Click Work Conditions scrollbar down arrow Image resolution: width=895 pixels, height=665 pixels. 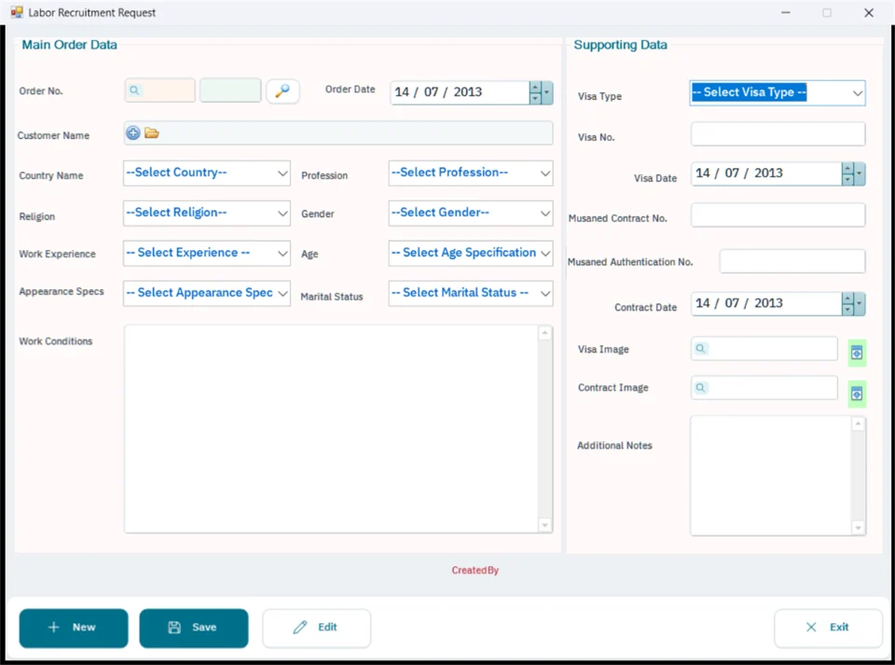point(545,525)
